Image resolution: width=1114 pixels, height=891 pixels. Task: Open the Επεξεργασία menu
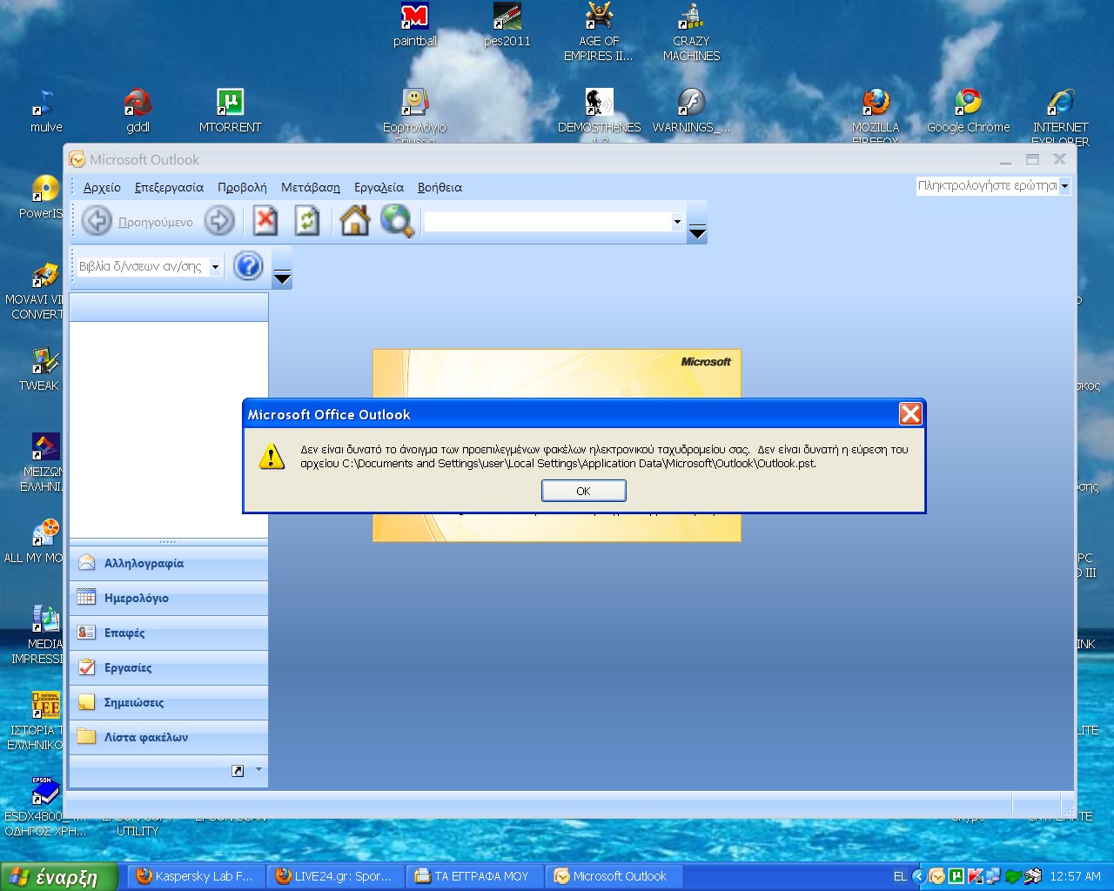pyautogui.click(x=169, y=187)
